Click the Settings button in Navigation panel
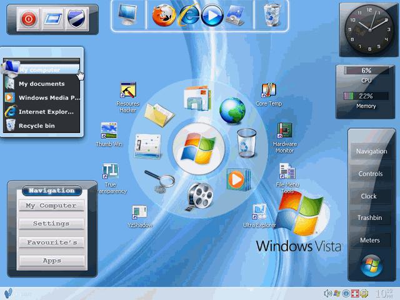This screenshot has width=400, height=300. [51, 224]
